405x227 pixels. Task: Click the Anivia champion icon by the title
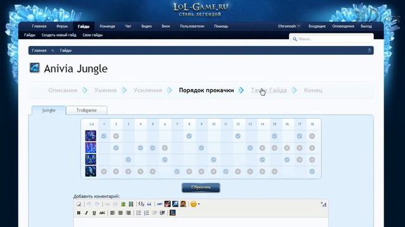pyautogui.click(x=35, y=68)
